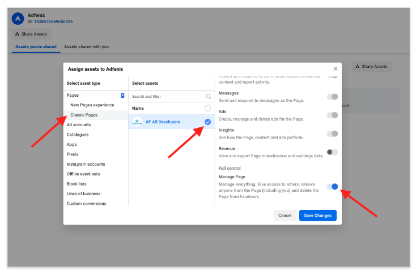Click the Adfenix avatar icon

(18, 19)
